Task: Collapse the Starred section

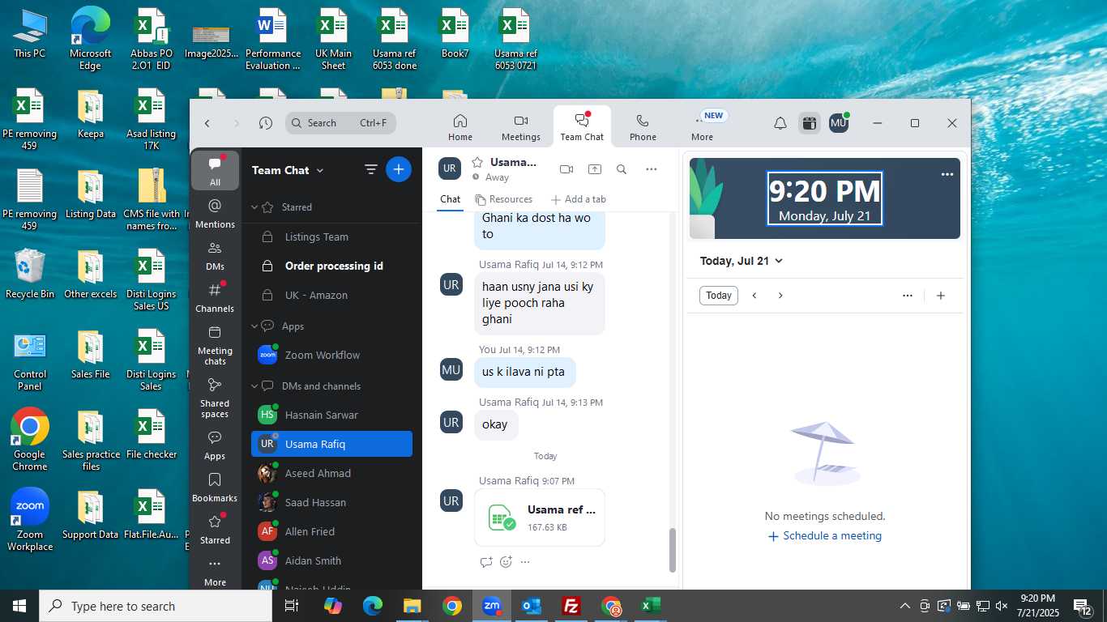Action: (x=254, y=207)
